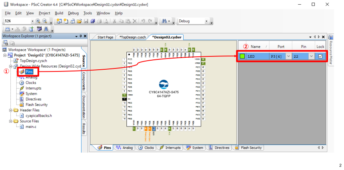Open the Debug configuration dropdown
The width and height of the screenshot is (344, 170).
(x=206, y=21)
